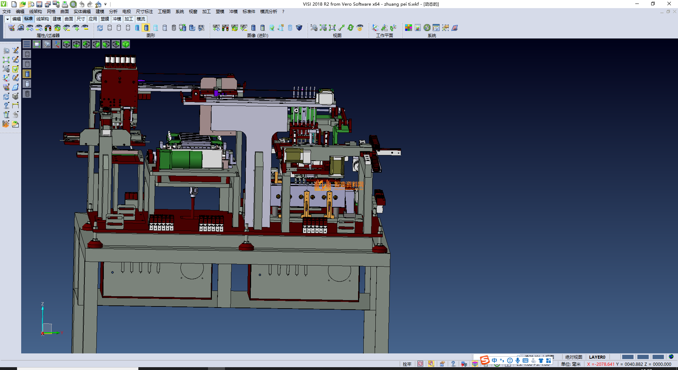Click the print icon in top toolbar
This screenshot has height=370, width=678.
point(65,4)
